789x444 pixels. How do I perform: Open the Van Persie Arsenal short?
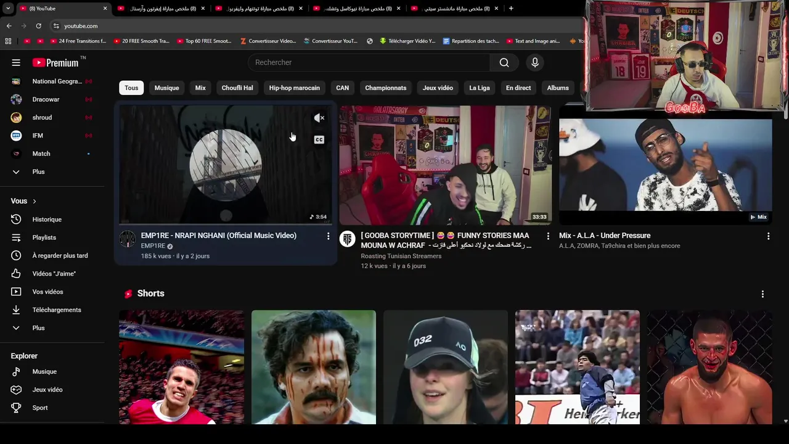coord(181,367)
